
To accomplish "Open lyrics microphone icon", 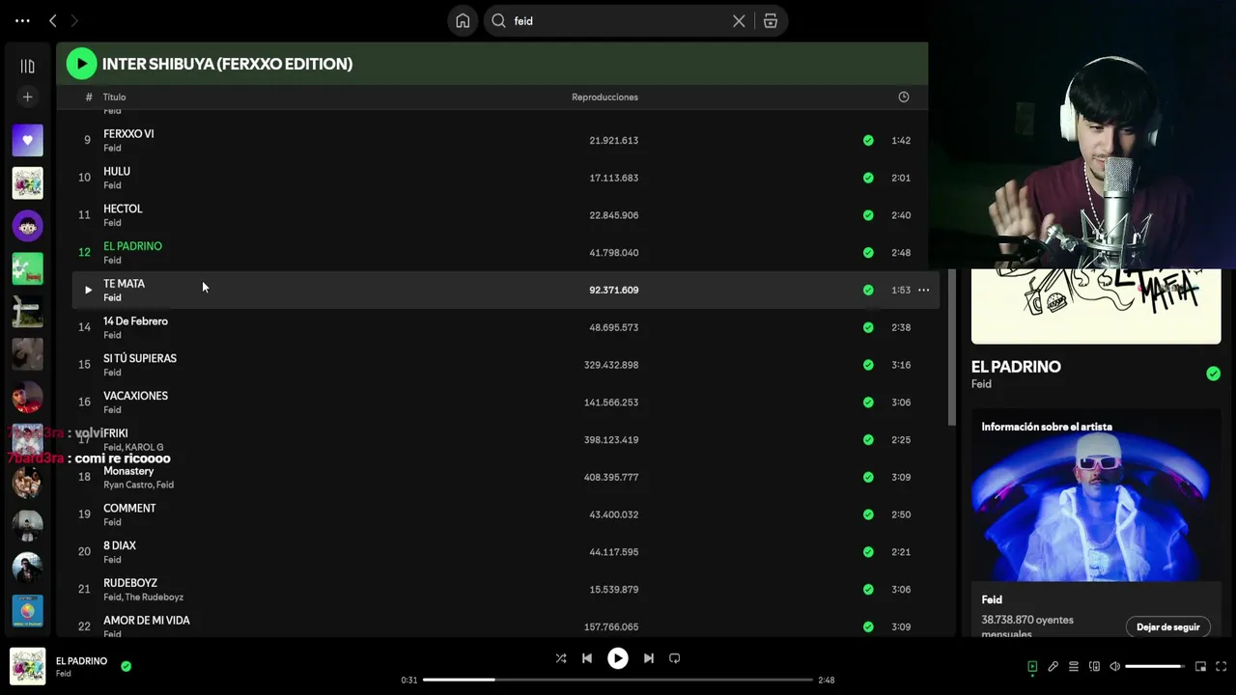I will point(1053,666).
